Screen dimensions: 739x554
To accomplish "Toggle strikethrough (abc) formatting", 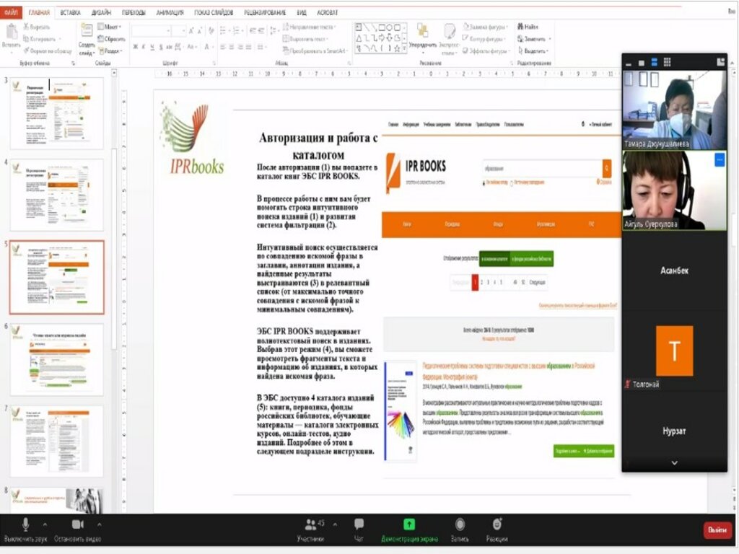I will (169, 47).
